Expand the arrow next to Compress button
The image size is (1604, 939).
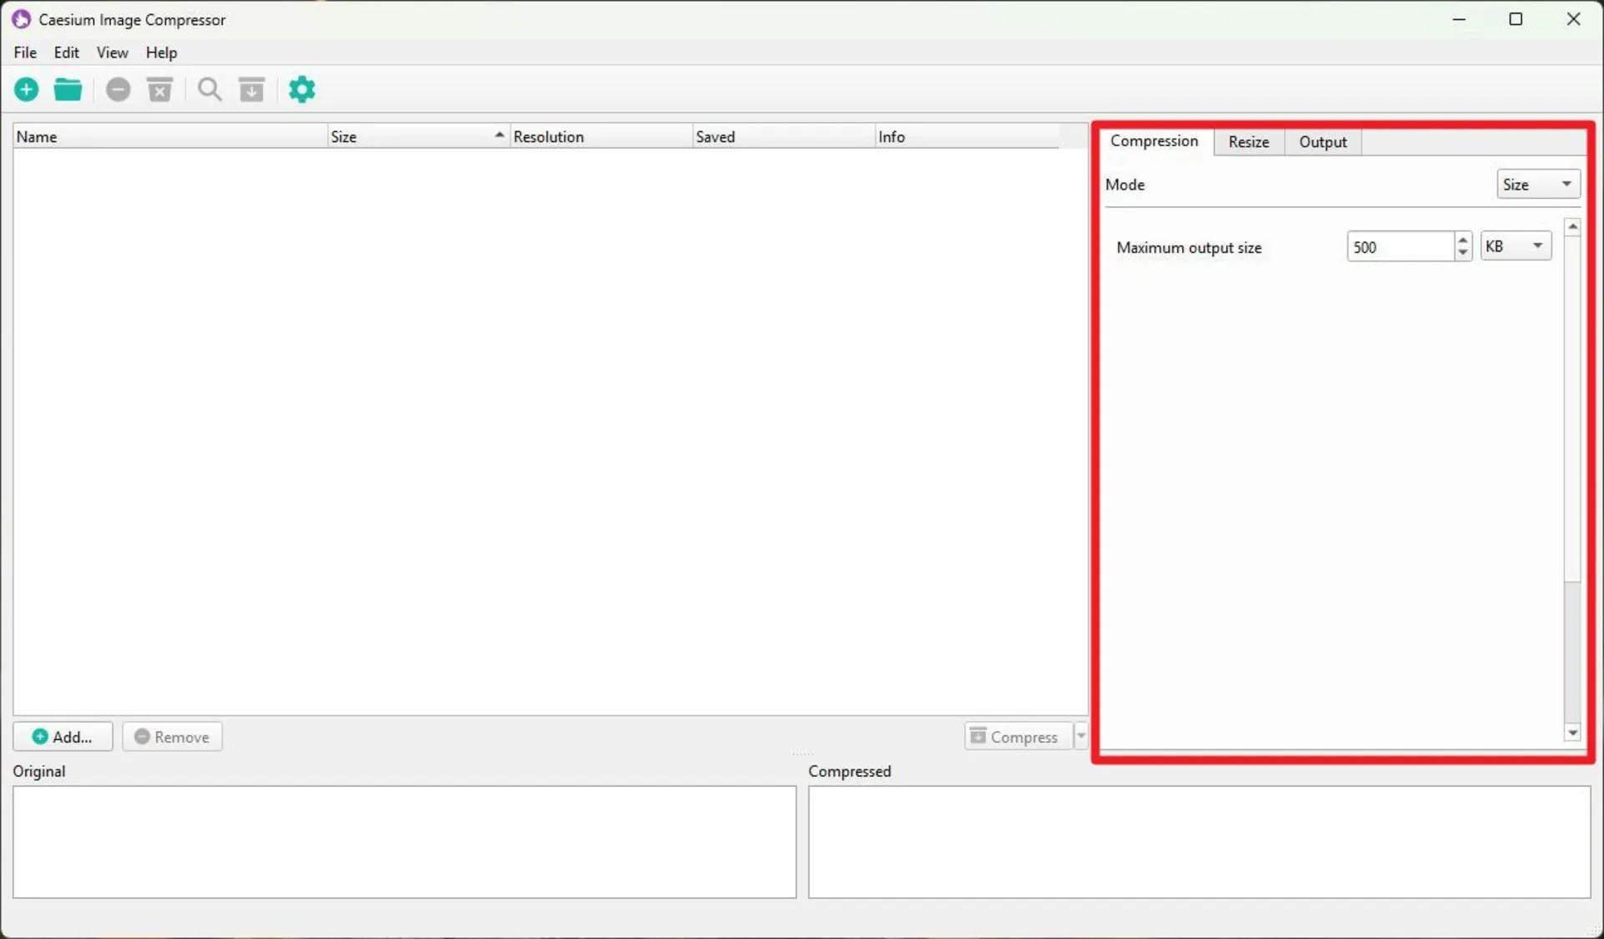1081,736
